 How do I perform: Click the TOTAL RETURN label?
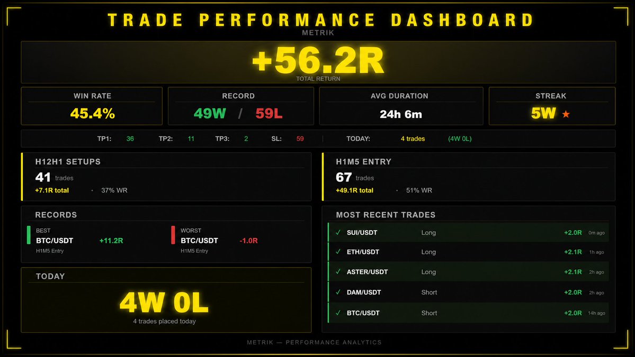point(318,79)
